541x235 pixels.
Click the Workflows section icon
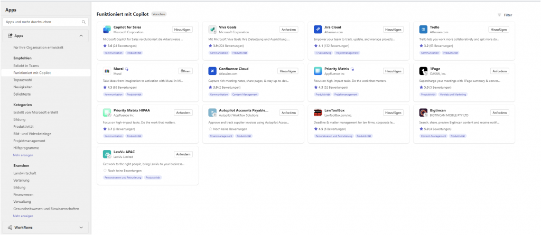tap(10, 228)
